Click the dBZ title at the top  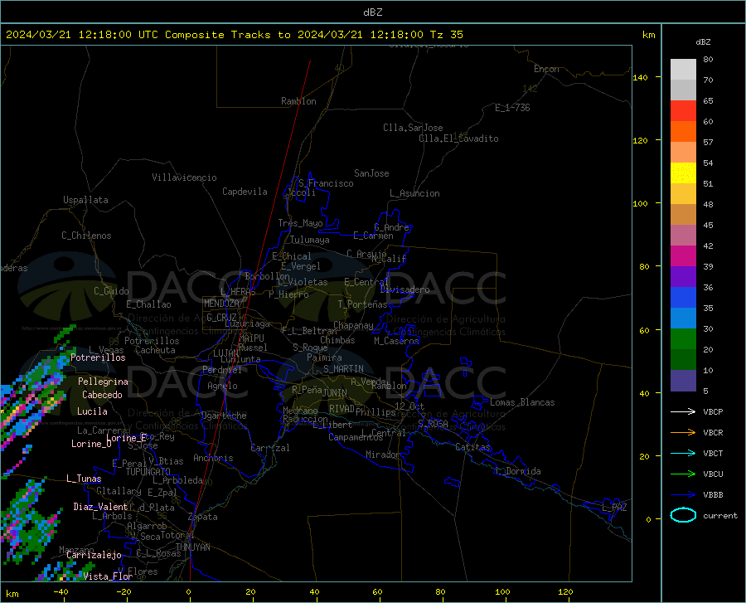click(x=372, y=12)
